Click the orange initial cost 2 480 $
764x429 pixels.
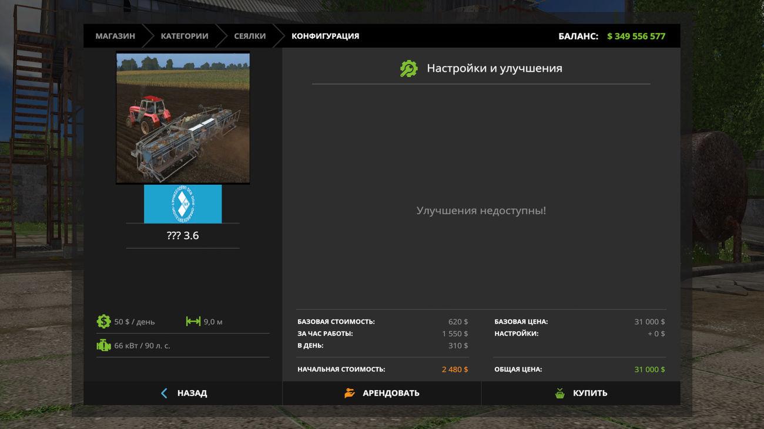pos(455,370)
